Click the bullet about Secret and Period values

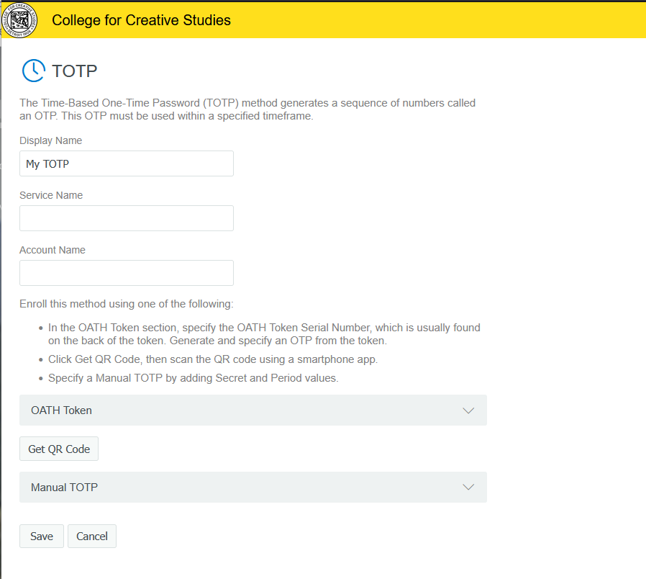193,377
